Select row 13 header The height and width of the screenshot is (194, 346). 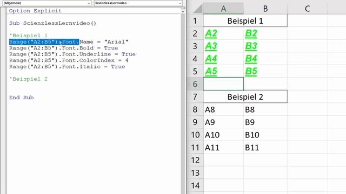(195, 172)
